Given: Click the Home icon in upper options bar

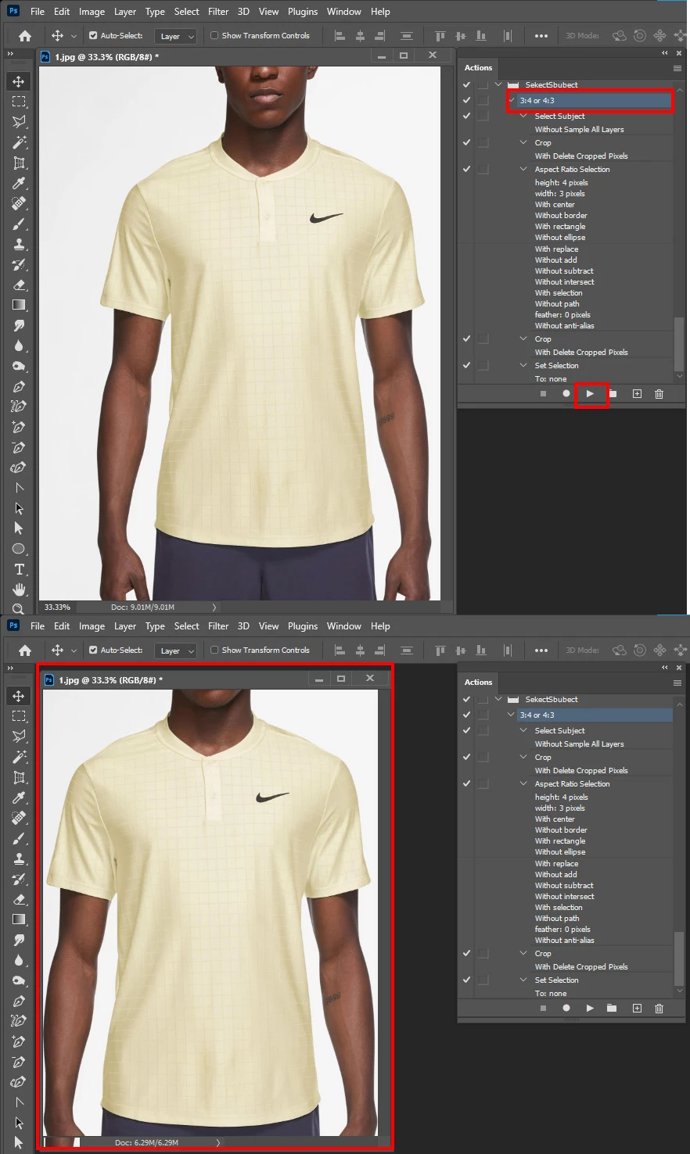Looking at the screenshot, I should click(x=25, y=35).
